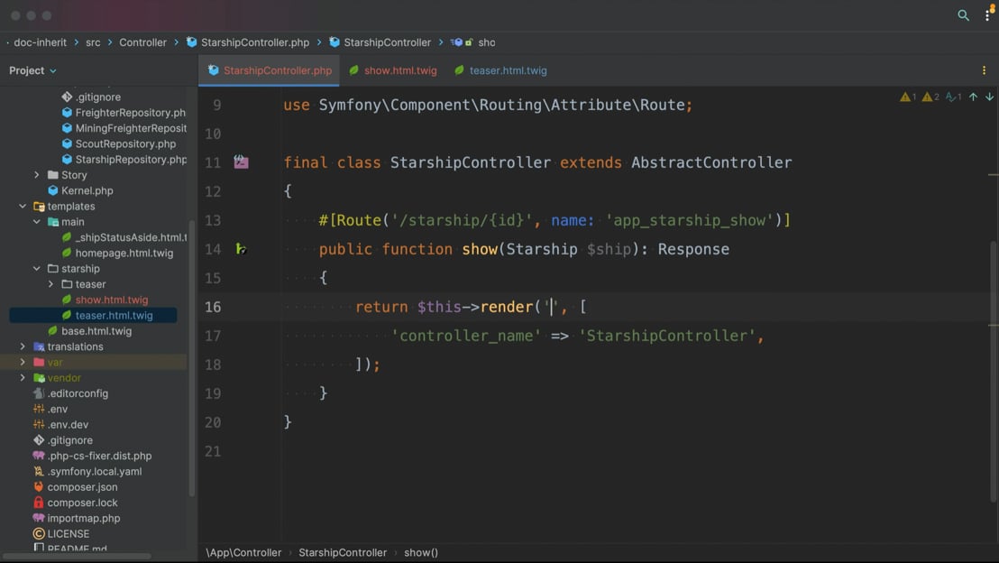
Task: Switch to StarshipController.php editor tab
Action: coord(270,70)
